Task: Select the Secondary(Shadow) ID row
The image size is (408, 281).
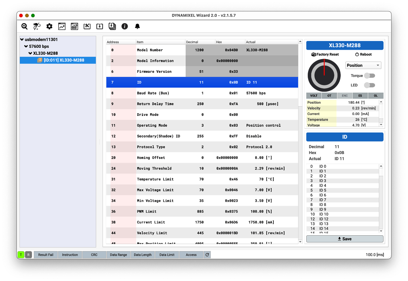Action: pyautogui.click(x=202, y=136)
